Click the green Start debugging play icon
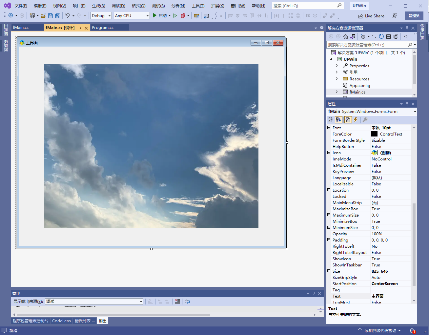Screen dimensions: 429x335 (154, 15)
